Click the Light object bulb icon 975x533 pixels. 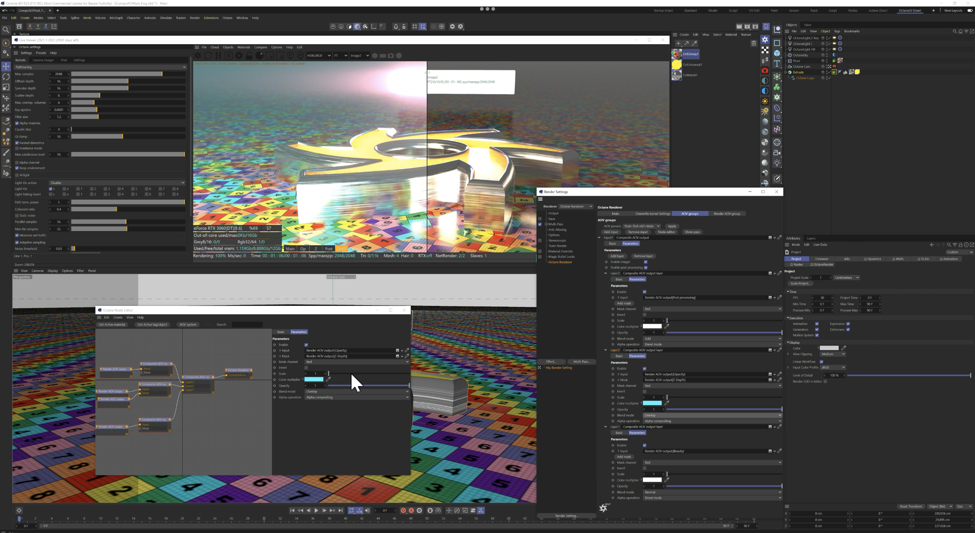point(777,163)
